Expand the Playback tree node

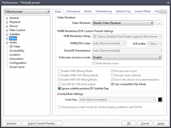[7, 22]
